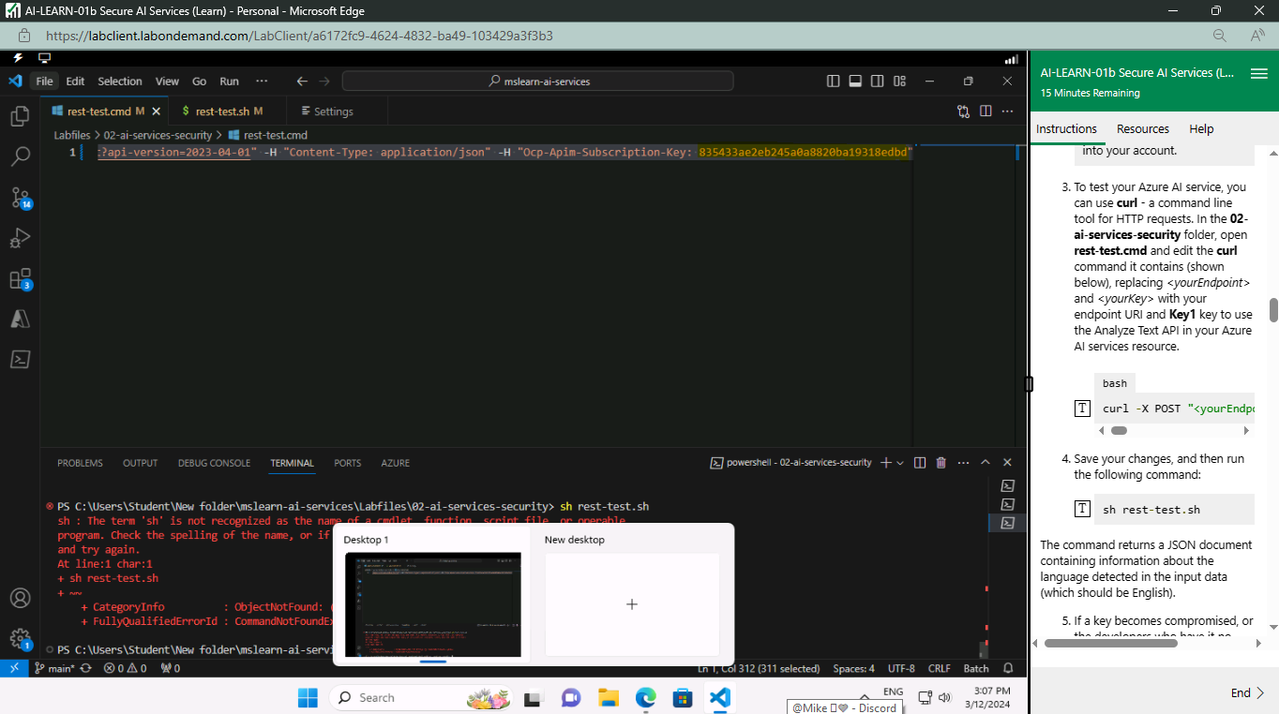Image resolution: width=1279 pixels, height=714 pixels.
Task: Switch to the Help tab in lab panel
Action: click(x=1201, y=129)
